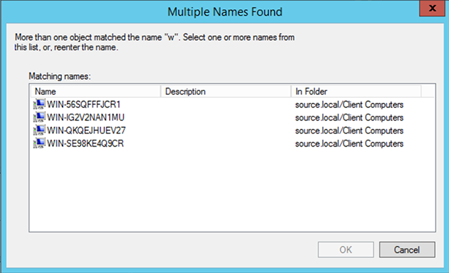Select the WIN-IG2V2NAN1MU name entry
The width and height of the screenshot is (449, 273).
click(85, 118)
